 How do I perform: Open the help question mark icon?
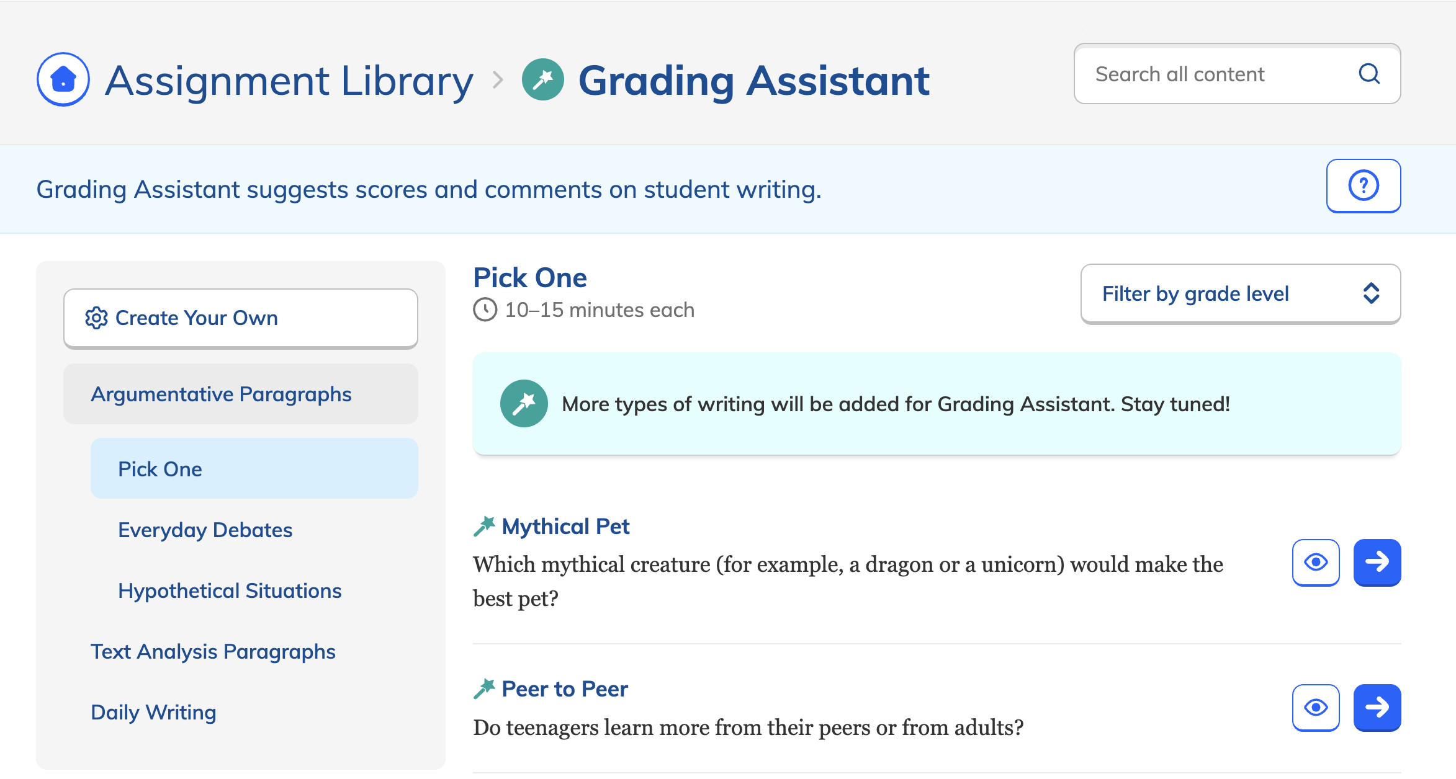[1363, 185]
